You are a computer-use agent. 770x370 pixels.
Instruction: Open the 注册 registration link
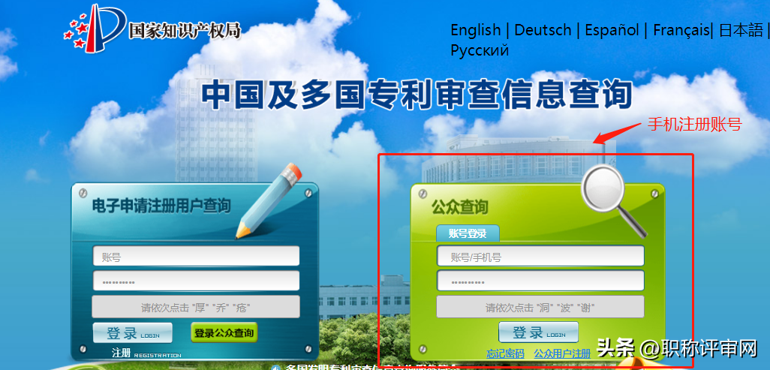(122, 353)
